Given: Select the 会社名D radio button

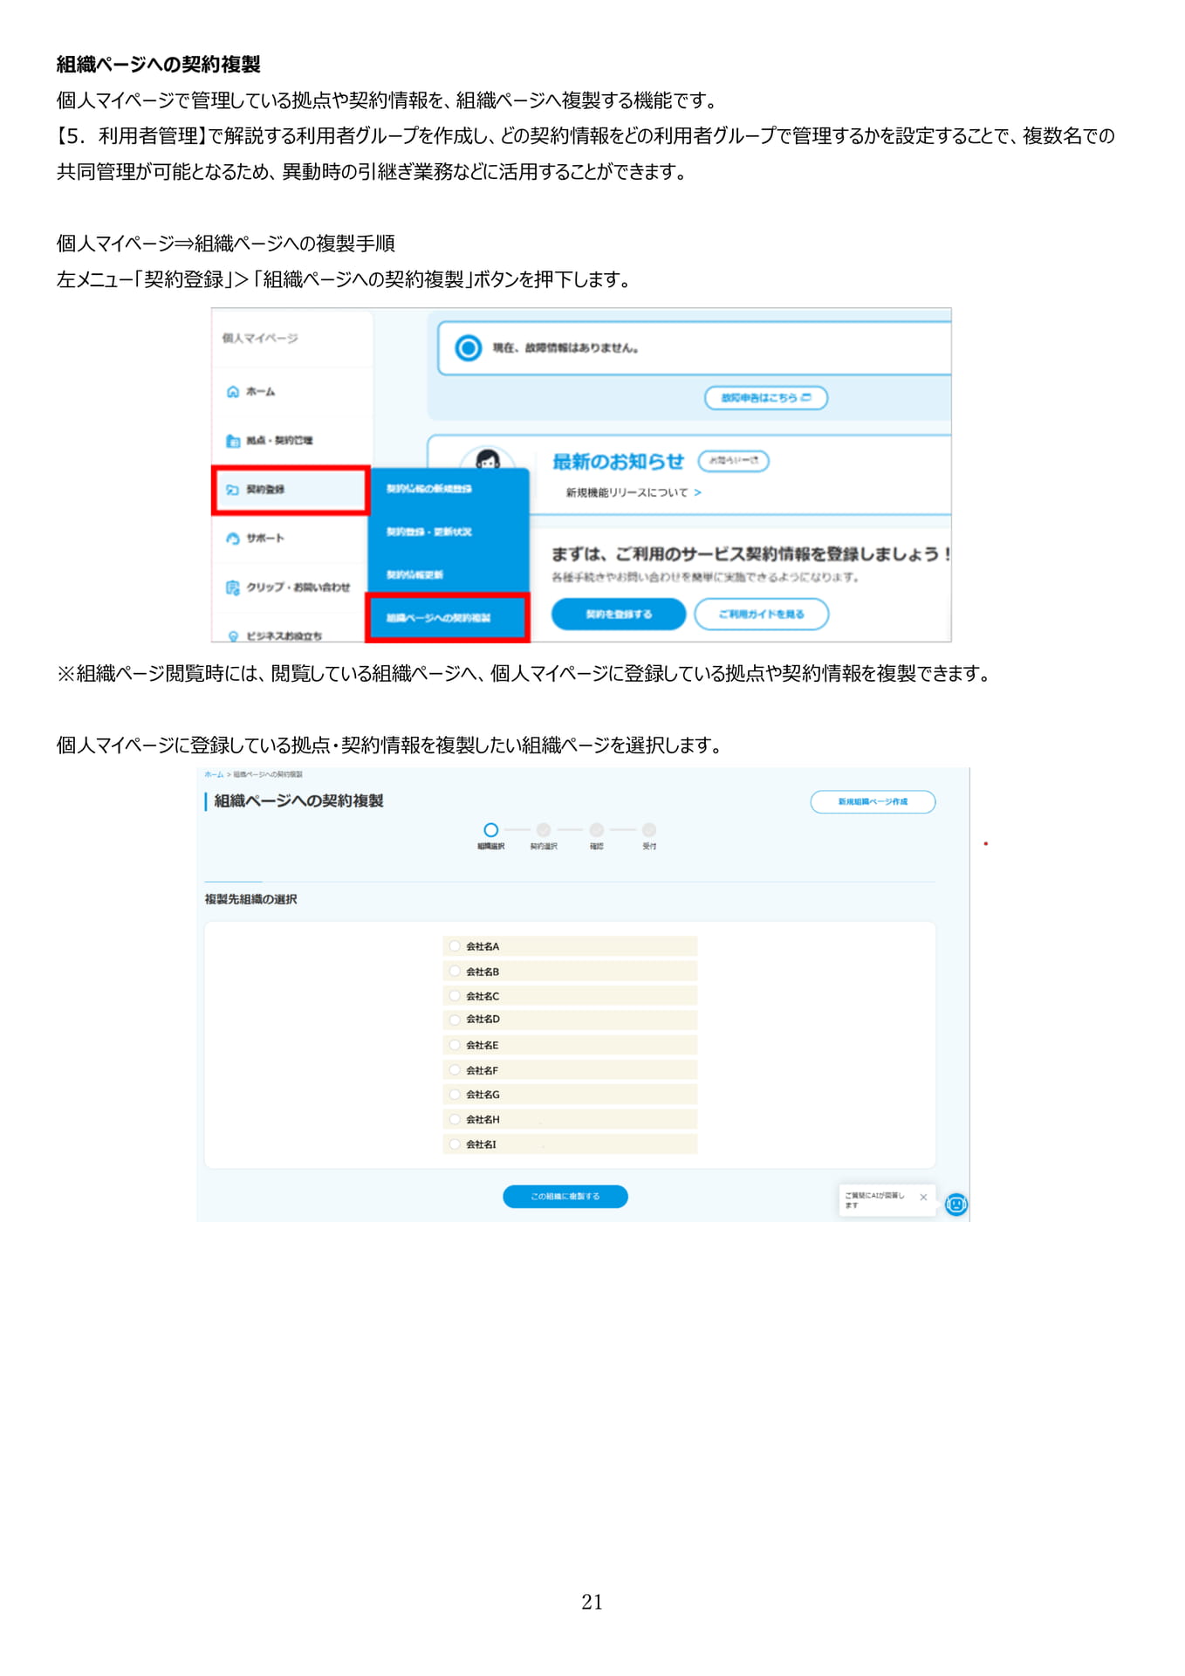Looking at the screenshot, I should [x=455, y=1020].
